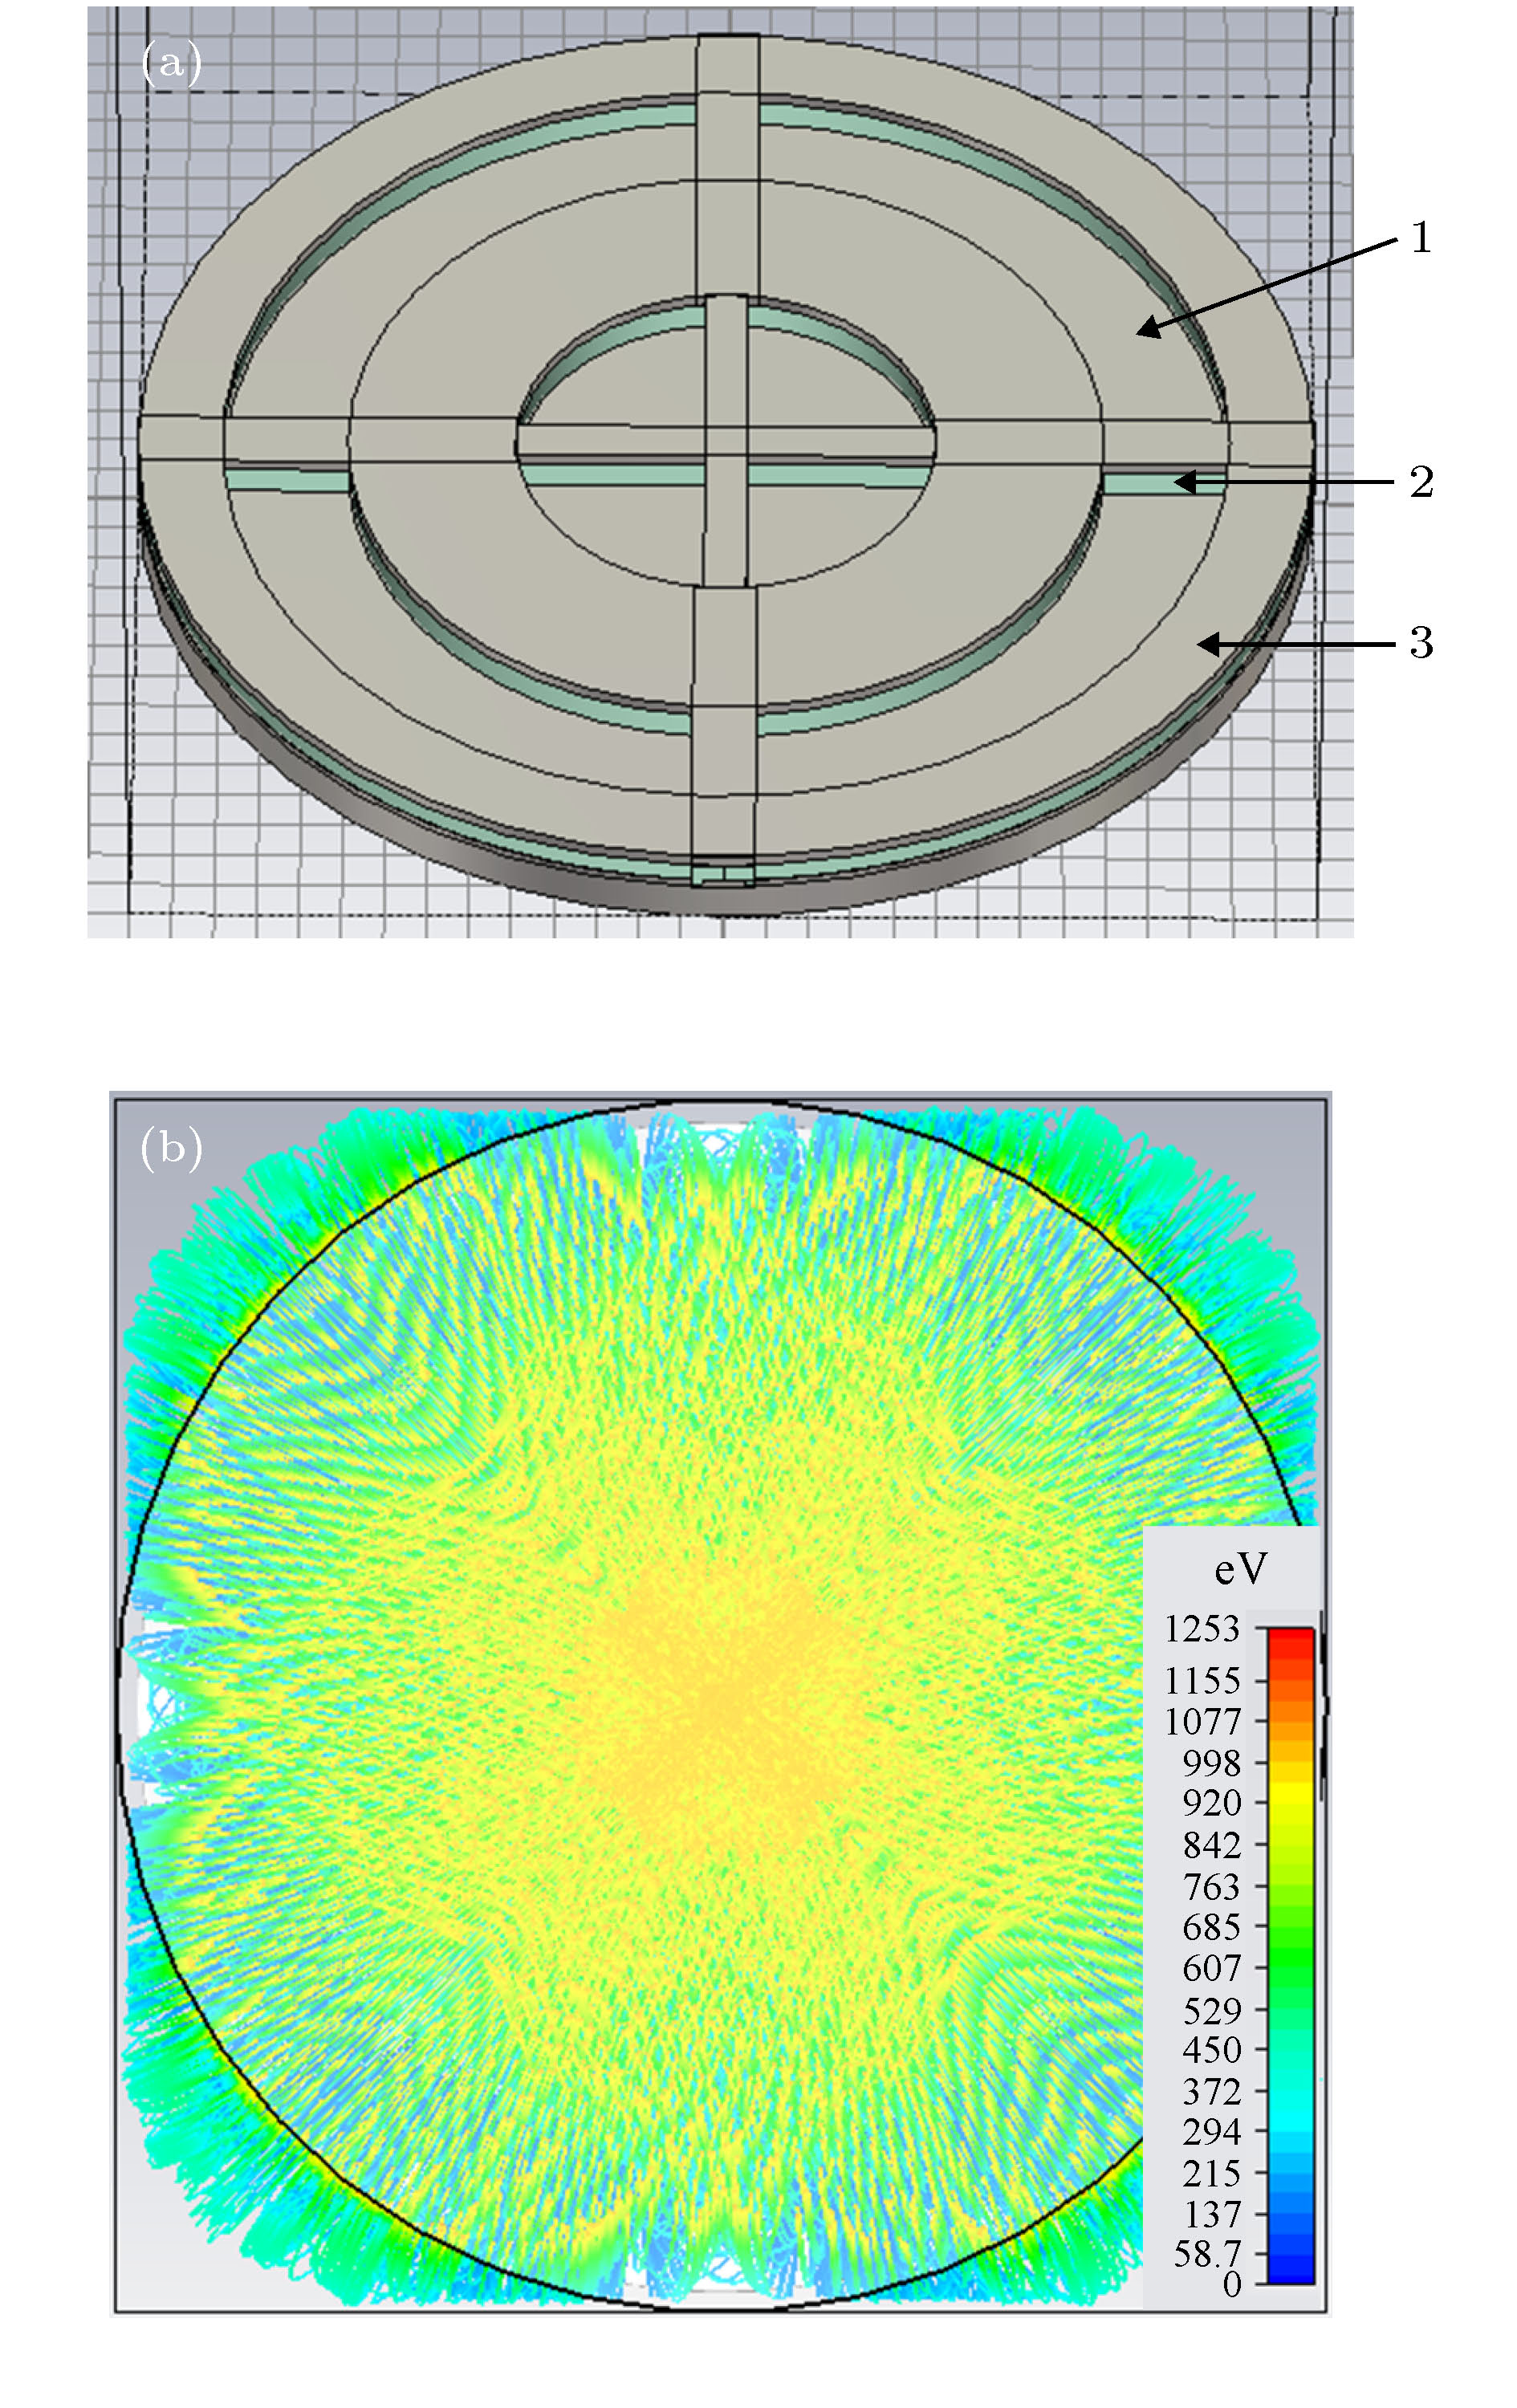
Task: Click the 920 value on the color scale
Action: coord(1211,1804)
